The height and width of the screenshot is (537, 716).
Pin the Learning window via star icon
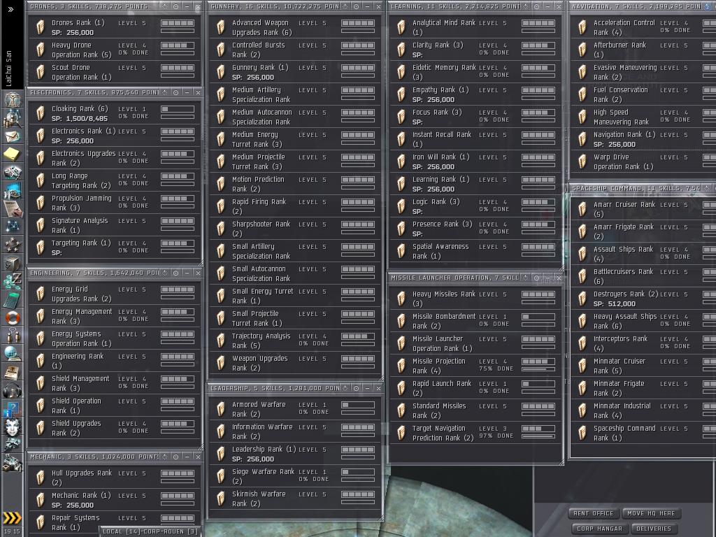pos(526,6)
